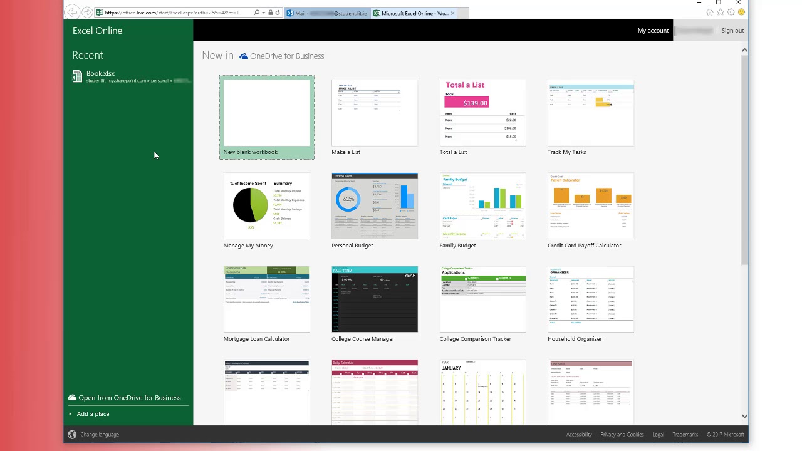
Task: Click the Change language globe icon
Action: pos(72,435)
